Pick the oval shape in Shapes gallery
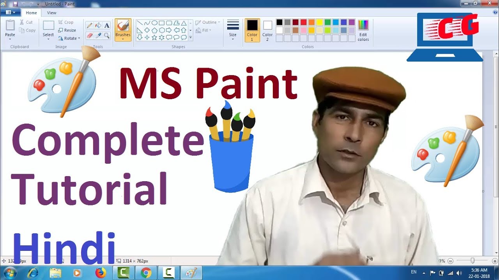 click(x=154, y=23)
